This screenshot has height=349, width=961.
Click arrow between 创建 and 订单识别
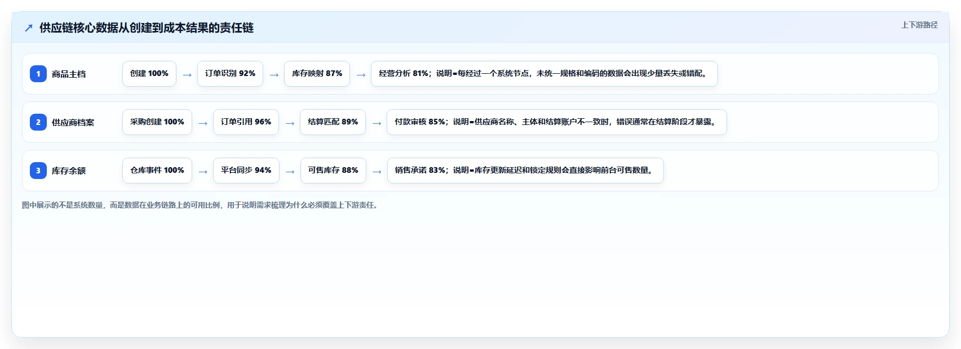[x=187, y=75]
